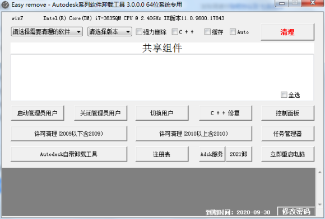The width and height of the screenshot is (325, 219).
Task: Click the red 清理 button
Action: tap(287, 32)
